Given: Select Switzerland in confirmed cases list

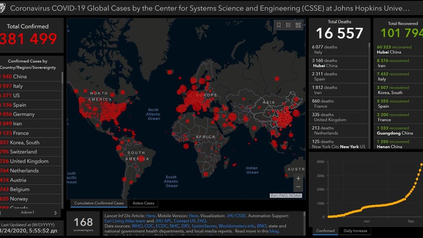Looking at the screenshot, I should pyautogui.click(x=31, y=152).
